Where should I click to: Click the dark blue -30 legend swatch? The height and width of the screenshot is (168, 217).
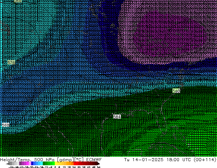[32, 163]
